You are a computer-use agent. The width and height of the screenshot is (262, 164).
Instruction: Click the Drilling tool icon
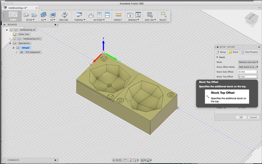[64, 15]
